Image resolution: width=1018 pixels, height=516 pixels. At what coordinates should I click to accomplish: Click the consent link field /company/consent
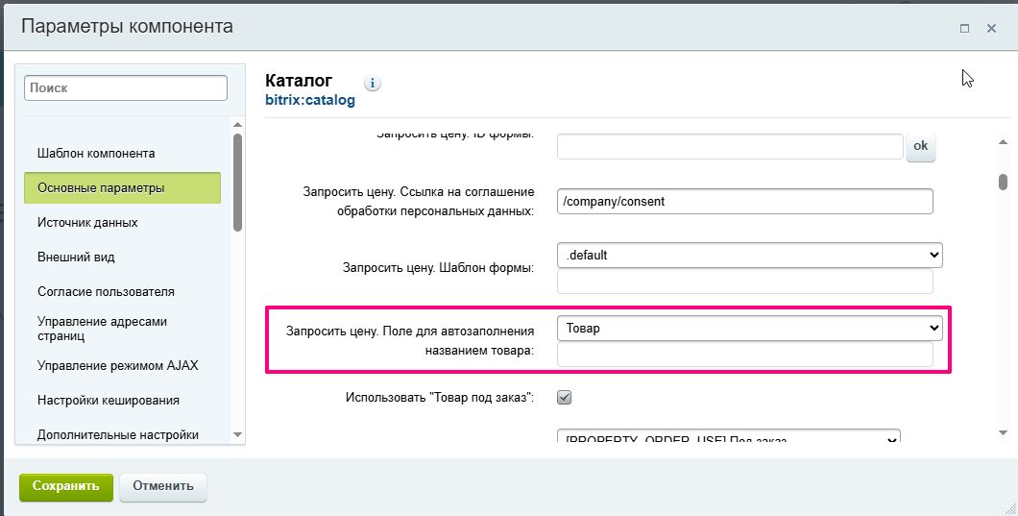coord(744,202)
